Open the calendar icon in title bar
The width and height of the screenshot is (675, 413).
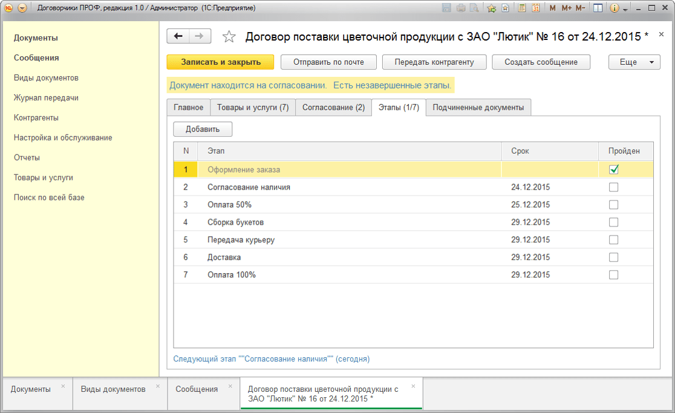click(535, 8)
